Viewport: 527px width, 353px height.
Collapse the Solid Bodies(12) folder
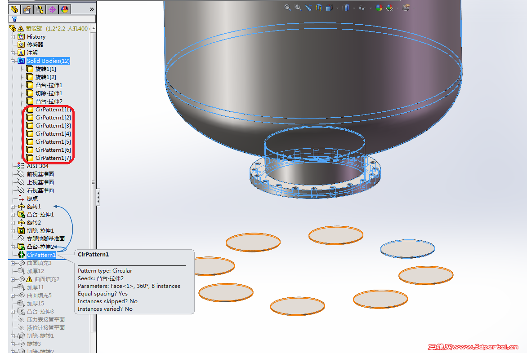point(13,61)
